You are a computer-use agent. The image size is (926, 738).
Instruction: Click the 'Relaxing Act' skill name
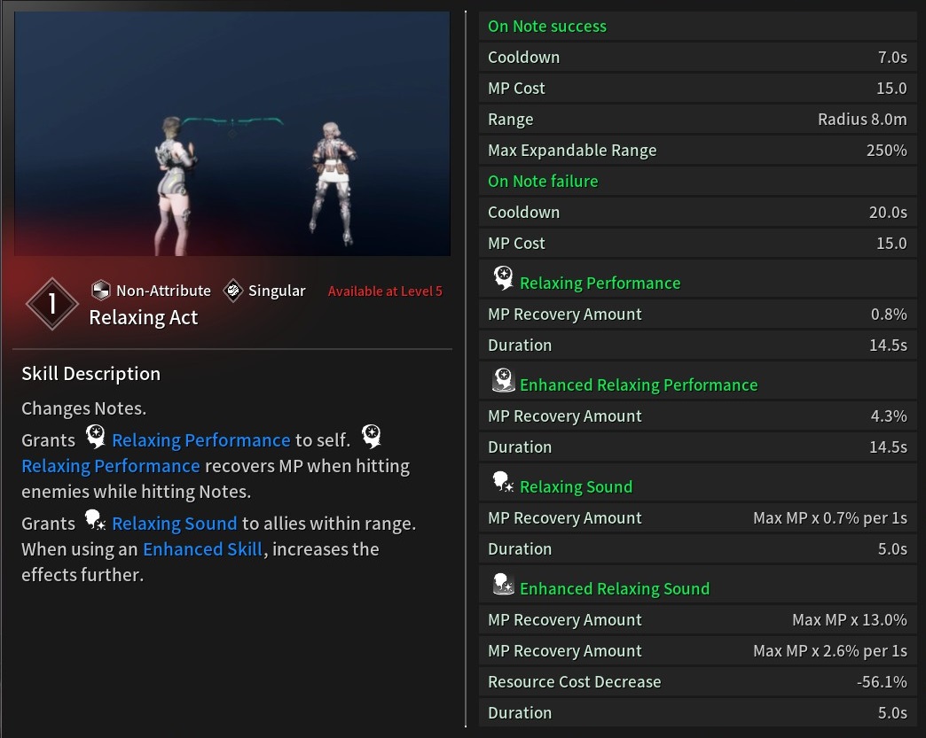144,317
